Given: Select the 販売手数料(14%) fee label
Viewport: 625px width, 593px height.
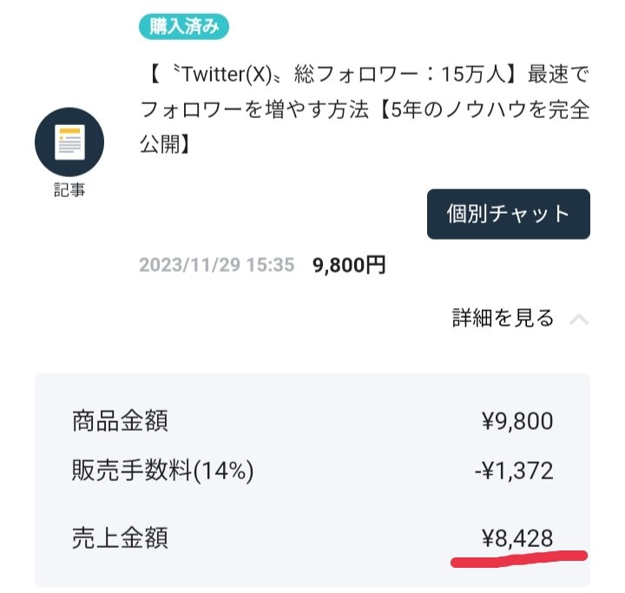Looking at the screenshot, I should 162,471.
